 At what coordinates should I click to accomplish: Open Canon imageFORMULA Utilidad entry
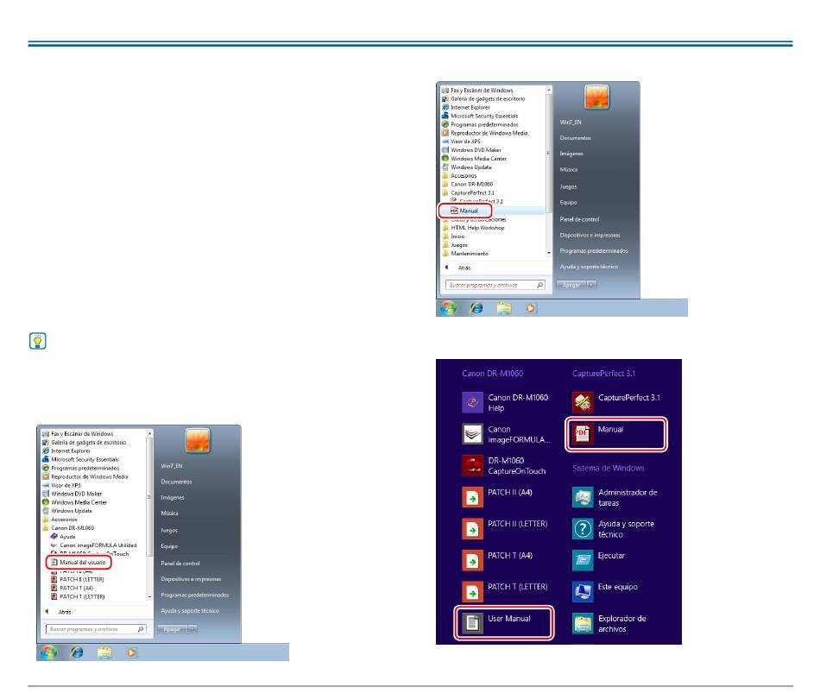pos(93,545)
